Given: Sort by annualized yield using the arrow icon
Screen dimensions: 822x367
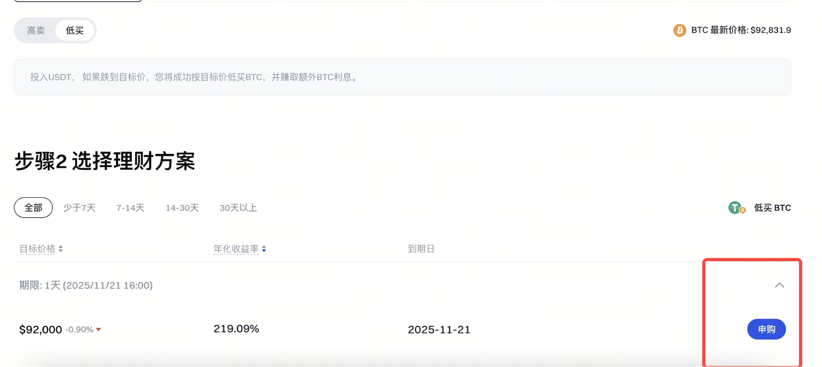Looking at the screenshot, I should coord(264,249).
